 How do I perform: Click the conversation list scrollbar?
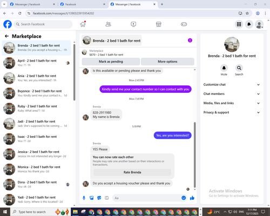coord(75,72)
